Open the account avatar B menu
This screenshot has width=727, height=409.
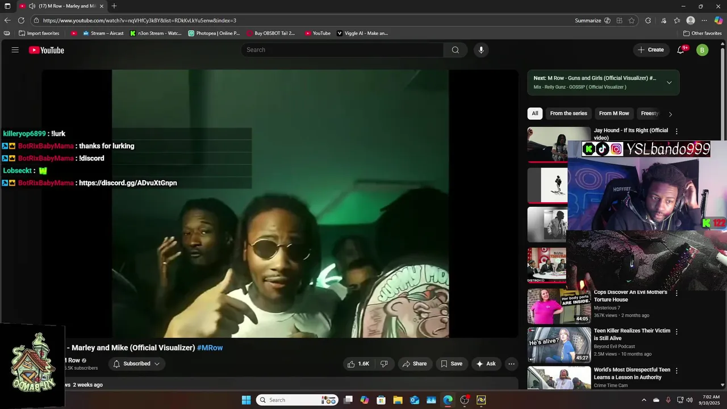coord(702,50)
